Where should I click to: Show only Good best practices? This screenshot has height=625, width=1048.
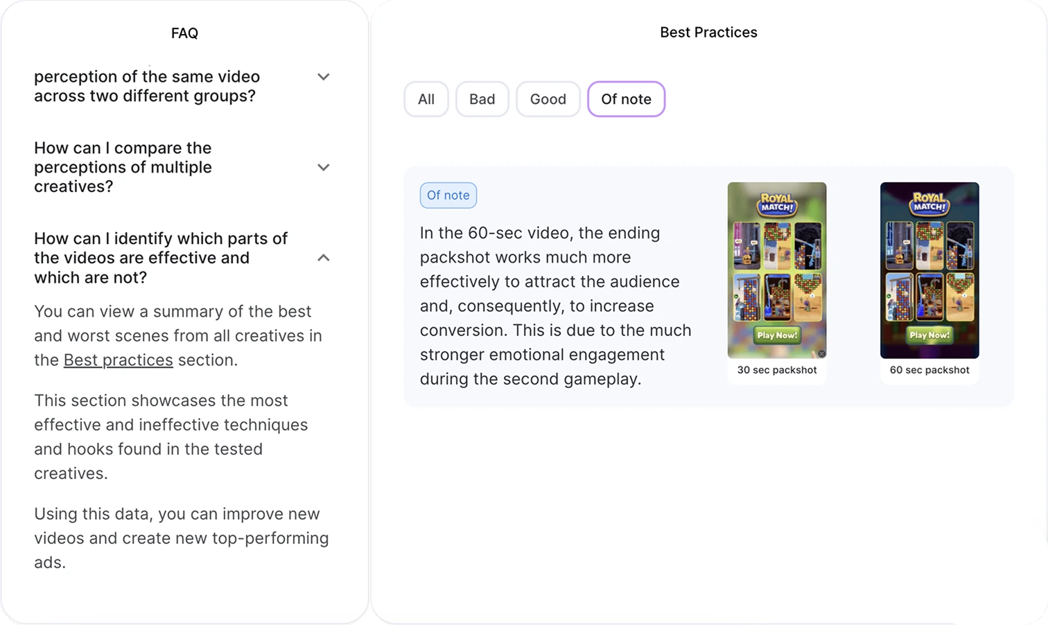coord(548,99)
